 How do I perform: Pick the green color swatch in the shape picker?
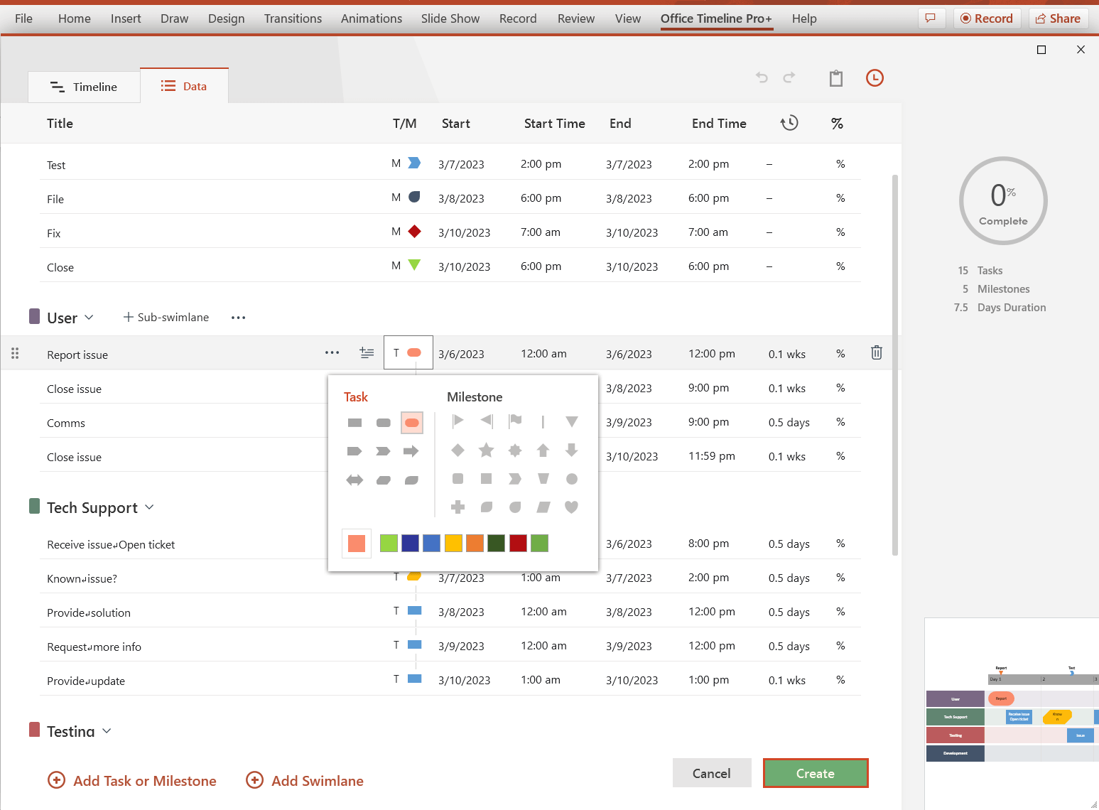[389, 543]
